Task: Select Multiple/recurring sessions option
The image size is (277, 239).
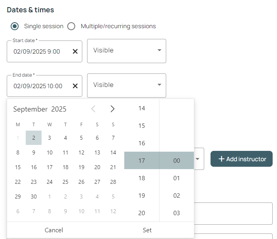Action: point(71,26)
